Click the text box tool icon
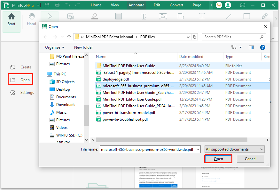 pyautogui.click(x=163, y=16)
